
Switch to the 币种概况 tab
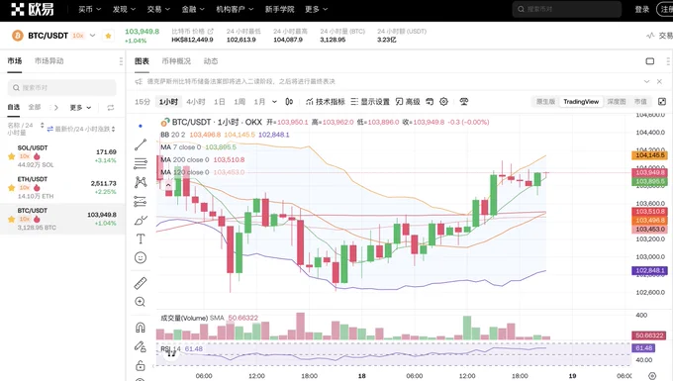click(x=176, y=61)
